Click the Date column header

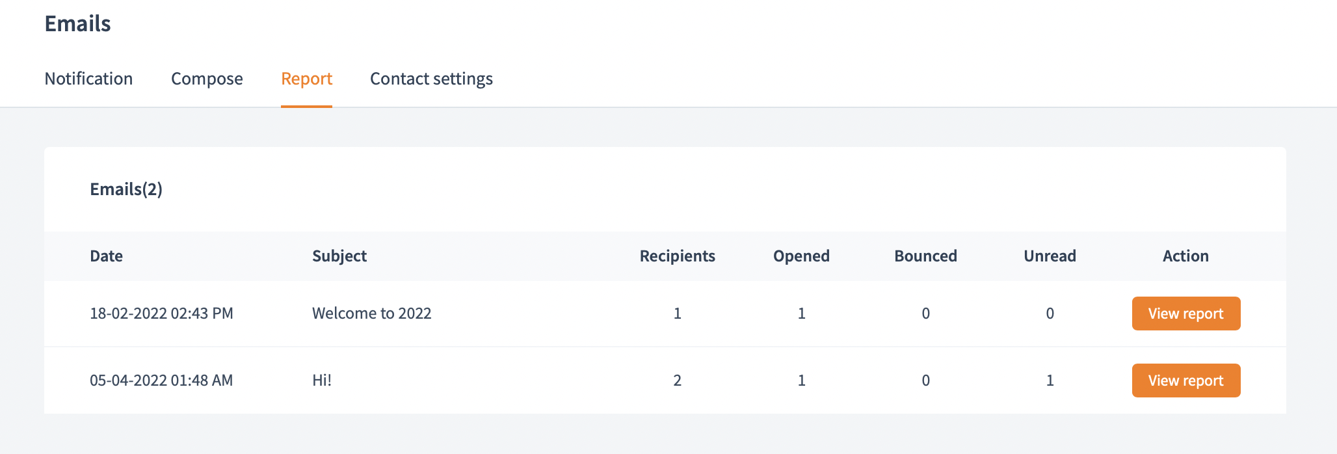[106, 256]
